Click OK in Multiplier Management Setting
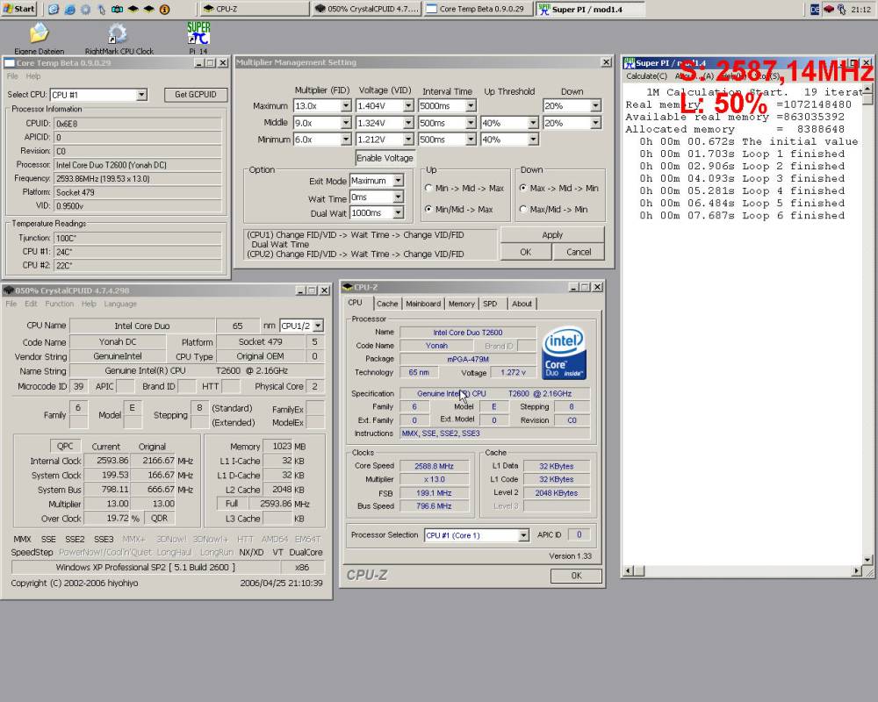 tap(525, 252)
